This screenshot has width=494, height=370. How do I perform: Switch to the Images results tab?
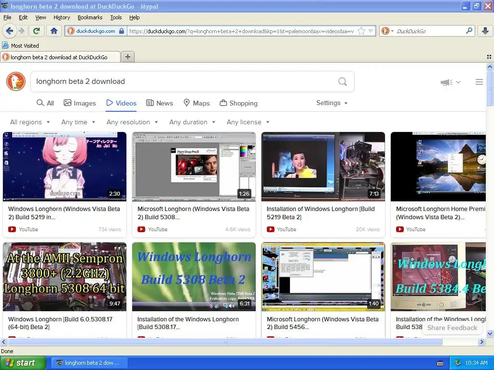pos(80,103)
